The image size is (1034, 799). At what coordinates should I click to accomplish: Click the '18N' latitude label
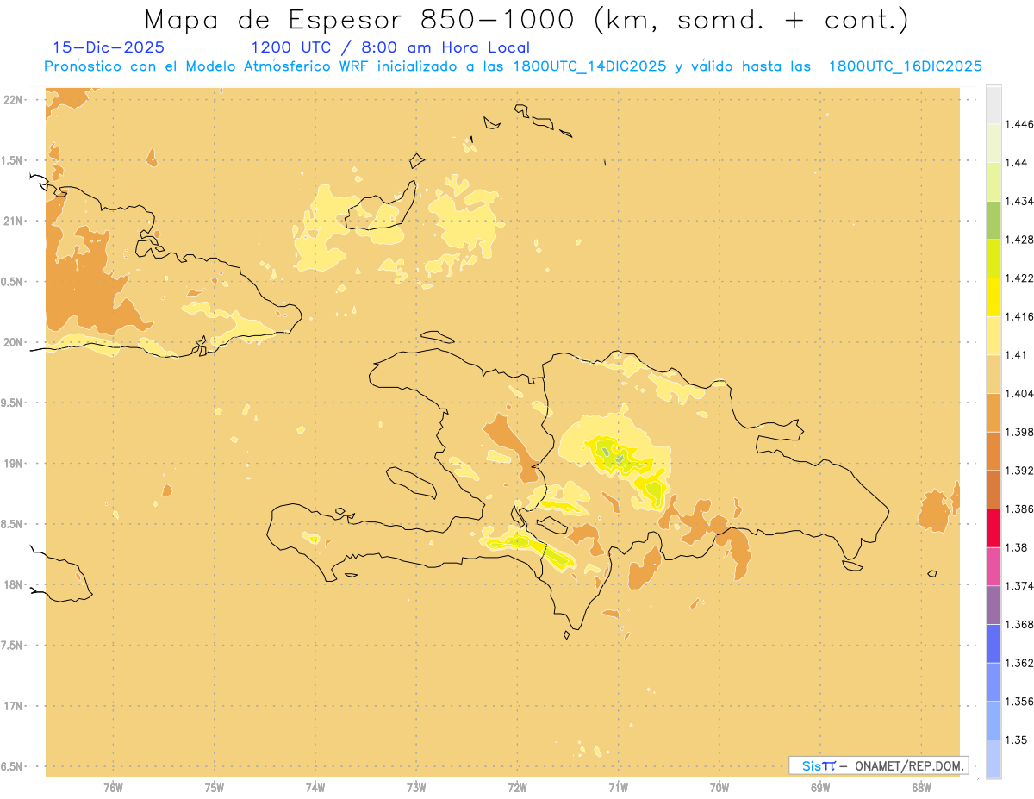[15, 584]
